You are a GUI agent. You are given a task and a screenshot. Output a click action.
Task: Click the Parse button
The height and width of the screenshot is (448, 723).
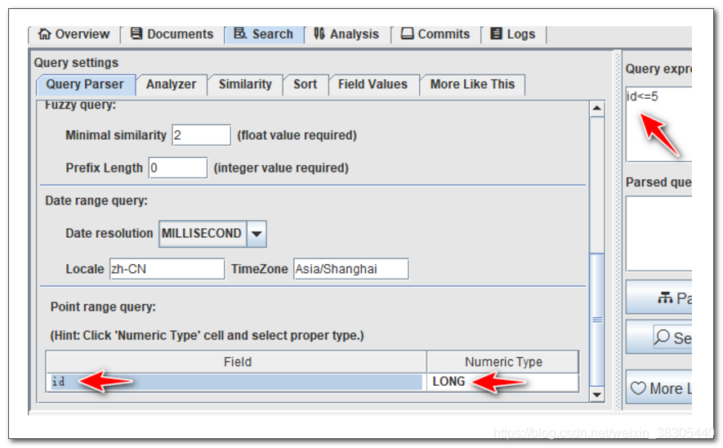pyautogui.click(x=658, y=298)
